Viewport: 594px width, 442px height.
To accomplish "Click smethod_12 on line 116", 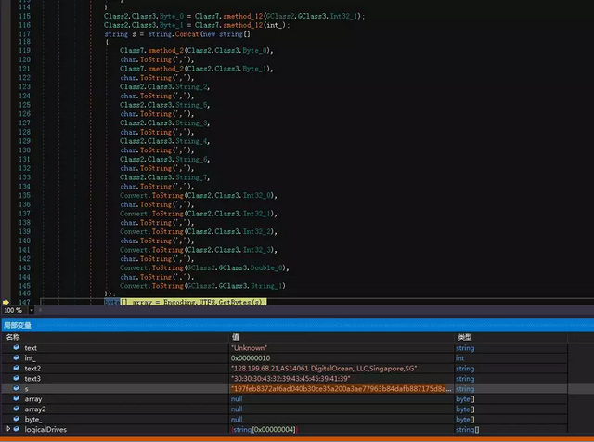I will tap(243, 25).
